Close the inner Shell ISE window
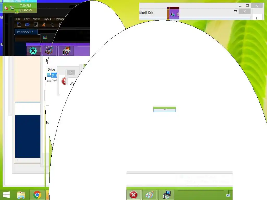267x200 pixels. (245, 11)
